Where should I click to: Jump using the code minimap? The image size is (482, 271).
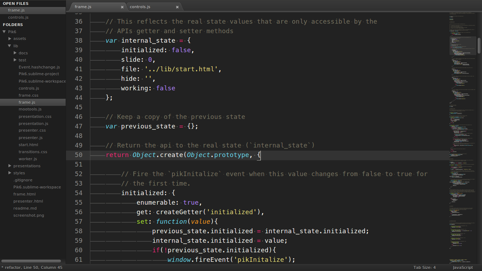click(x=463, y=138)
